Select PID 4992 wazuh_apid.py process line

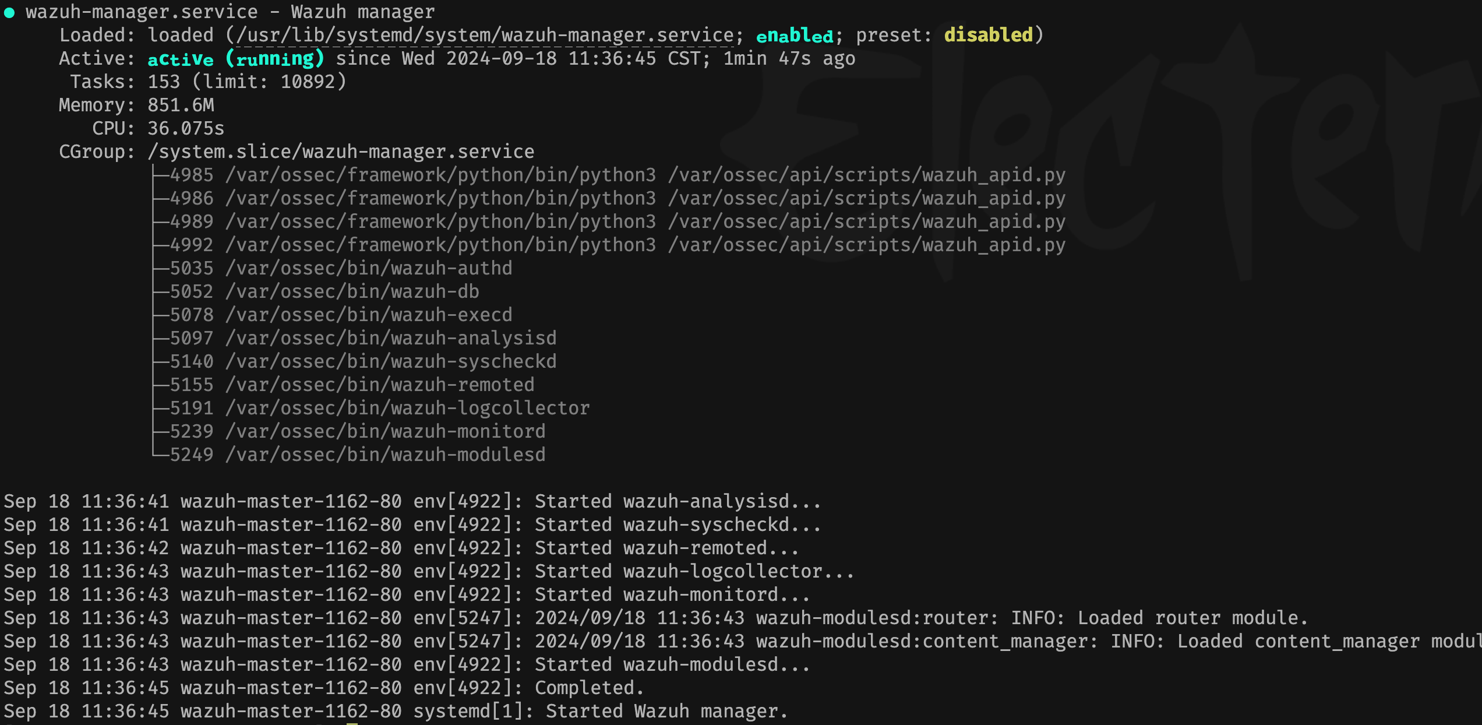(617, 245)
